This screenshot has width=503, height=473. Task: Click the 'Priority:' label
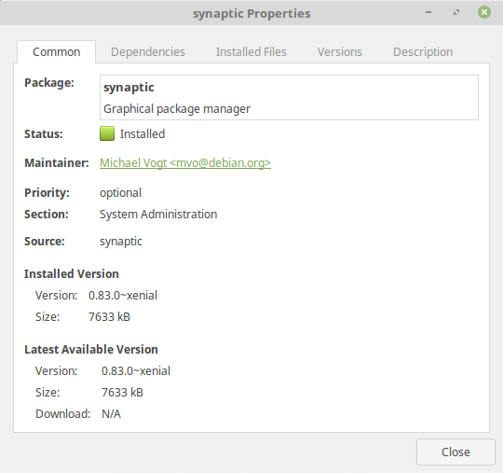coord(47,193)
